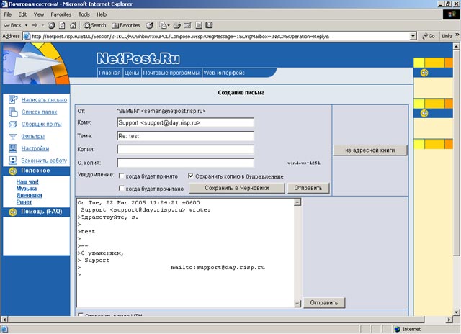Click the Windows logo throbber icon

click(451, 14)
